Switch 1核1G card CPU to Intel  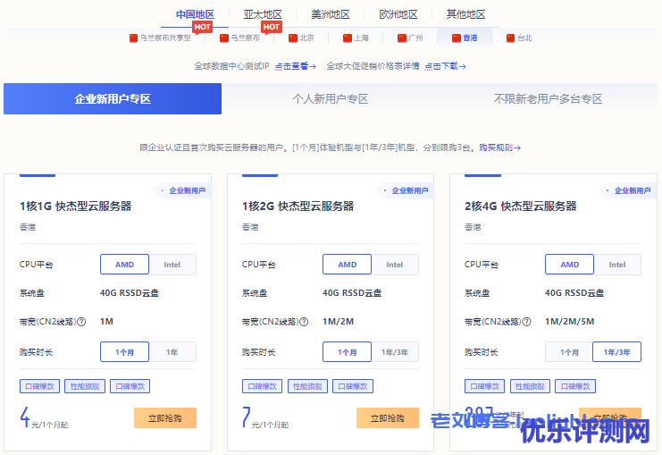point(172,265)
